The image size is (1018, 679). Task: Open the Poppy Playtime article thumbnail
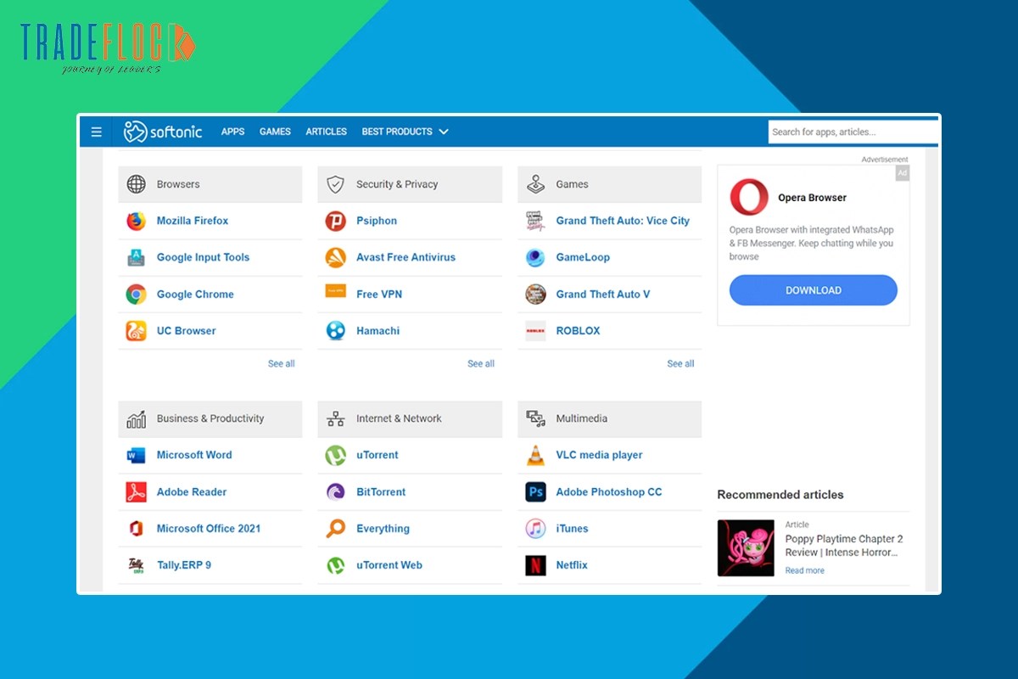click(746, 548)
